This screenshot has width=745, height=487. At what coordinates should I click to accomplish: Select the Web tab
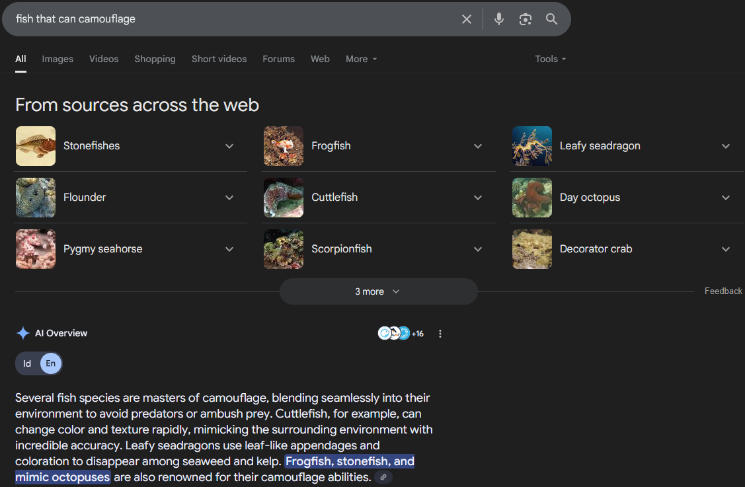[320, 59]
